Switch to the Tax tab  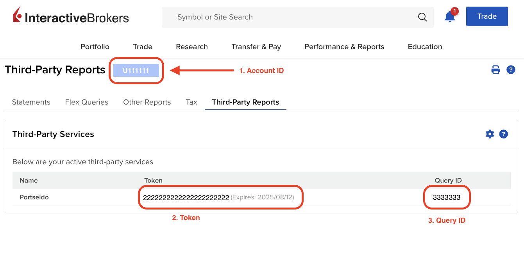(191, 102)
